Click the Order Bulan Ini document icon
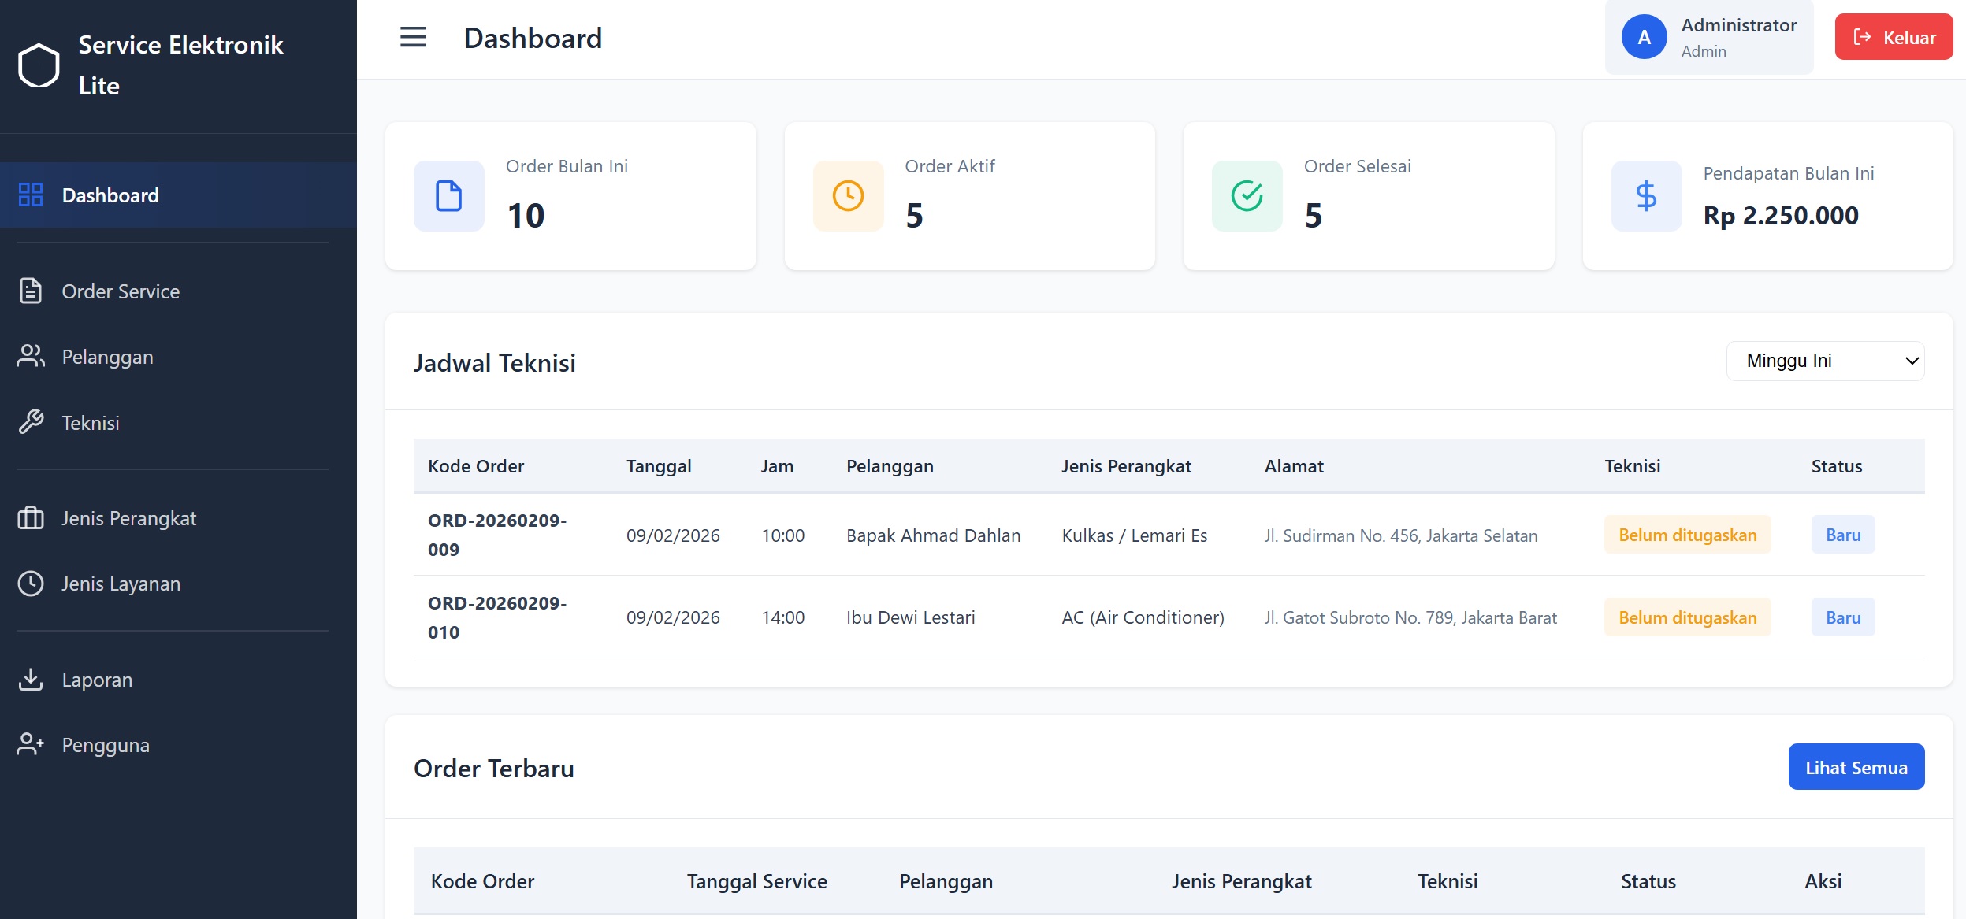Viewport: 1966px width, 919px height. 448,195
